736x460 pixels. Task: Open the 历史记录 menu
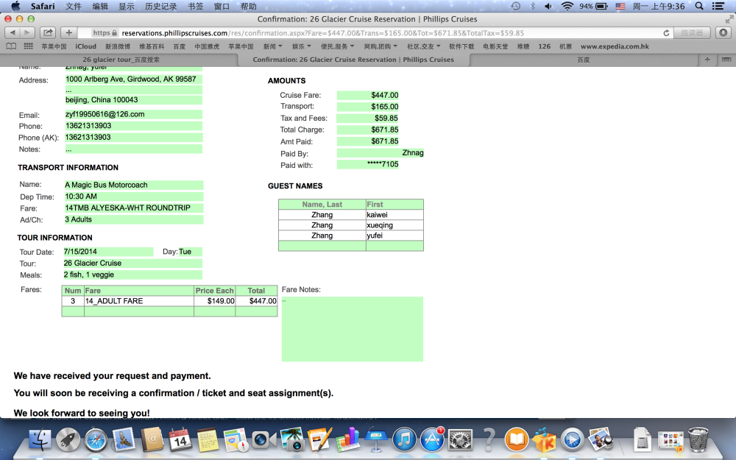point(160,6)
